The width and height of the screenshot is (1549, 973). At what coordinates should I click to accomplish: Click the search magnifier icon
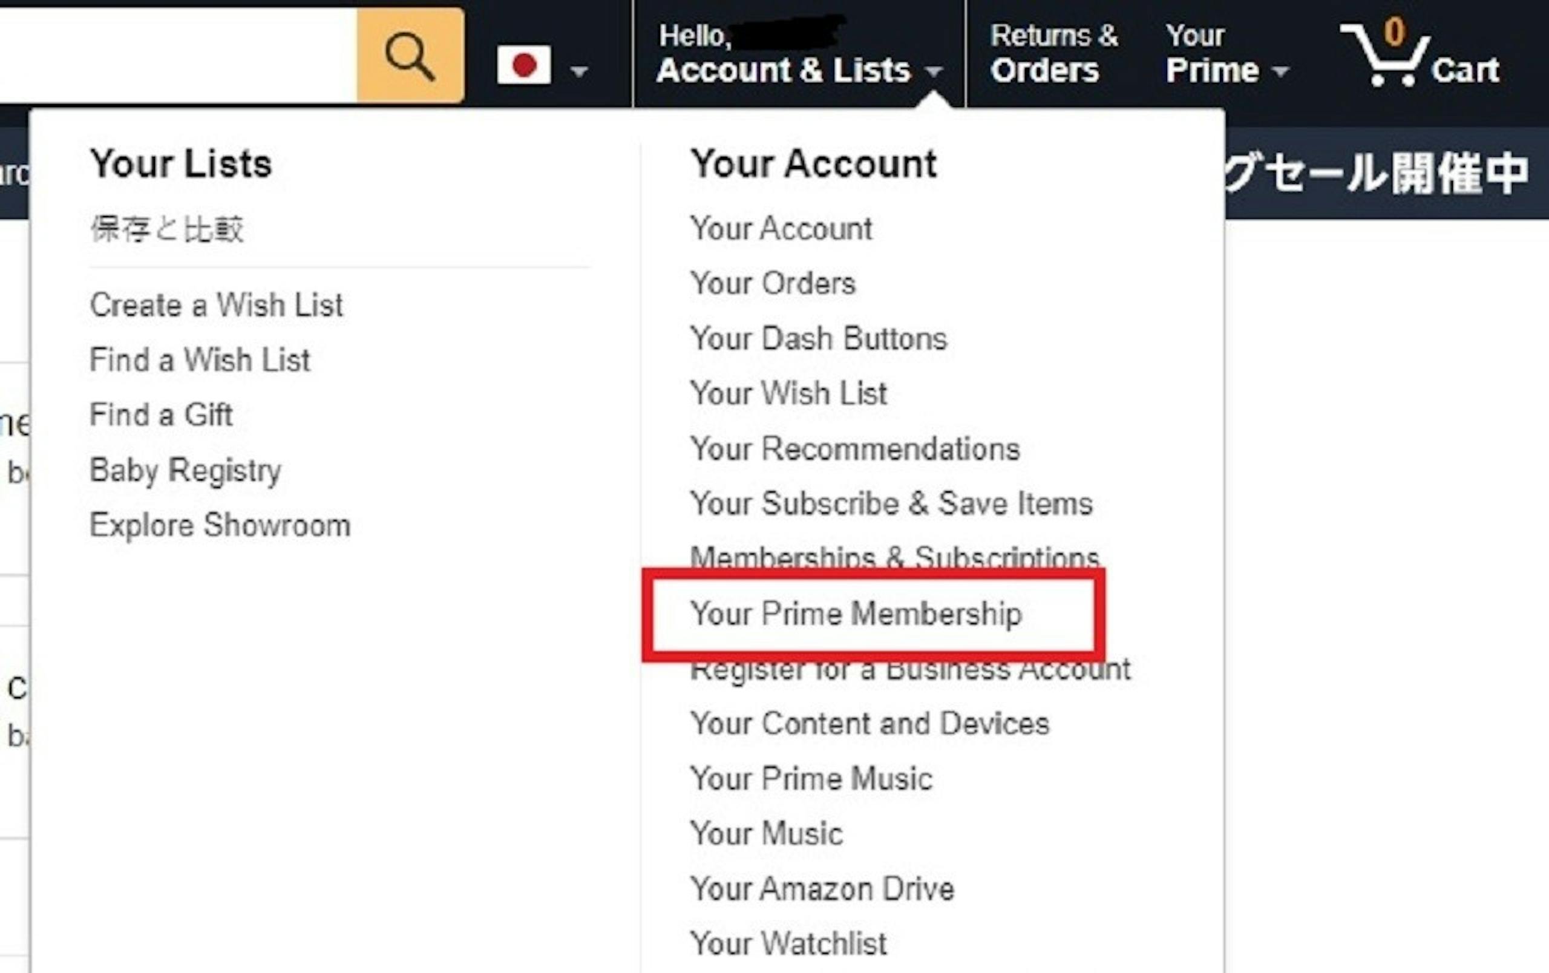[410, 56]
